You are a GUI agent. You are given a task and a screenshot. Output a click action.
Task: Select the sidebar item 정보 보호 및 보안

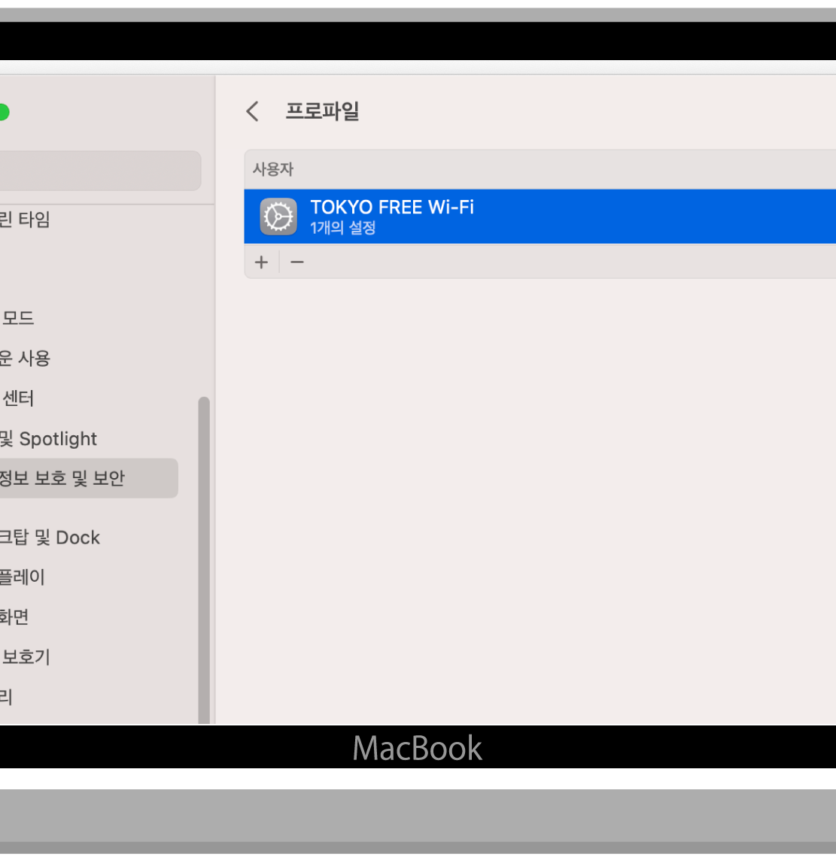(89, 478)
